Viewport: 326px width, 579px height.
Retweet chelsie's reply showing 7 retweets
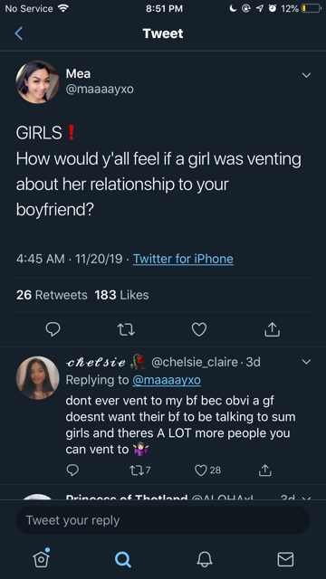(139, 470)
